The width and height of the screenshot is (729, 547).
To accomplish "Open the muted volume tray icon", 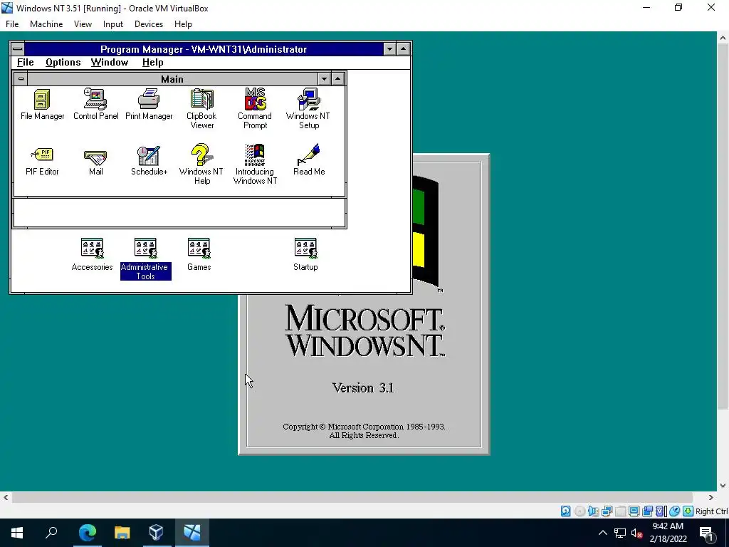I will point(637,533).
